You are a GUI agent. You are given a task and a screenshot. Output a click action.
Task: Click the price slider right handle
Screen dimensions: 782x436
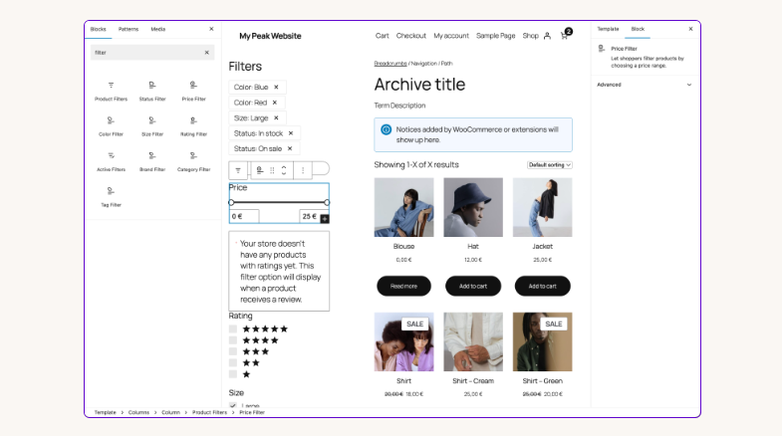[x=327, y=202]
